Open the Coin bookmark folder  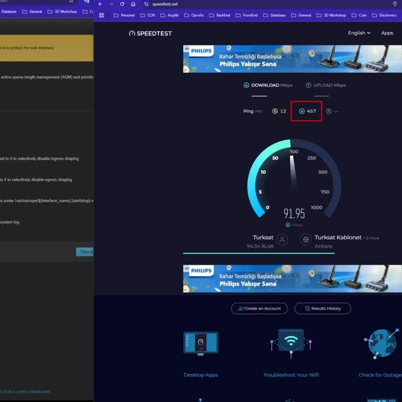pyautogui.click(x=359, y=15)
